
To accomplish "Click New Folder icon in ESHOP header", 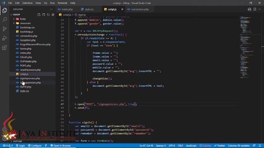I will pyautogui.click(x=44, y=15).
